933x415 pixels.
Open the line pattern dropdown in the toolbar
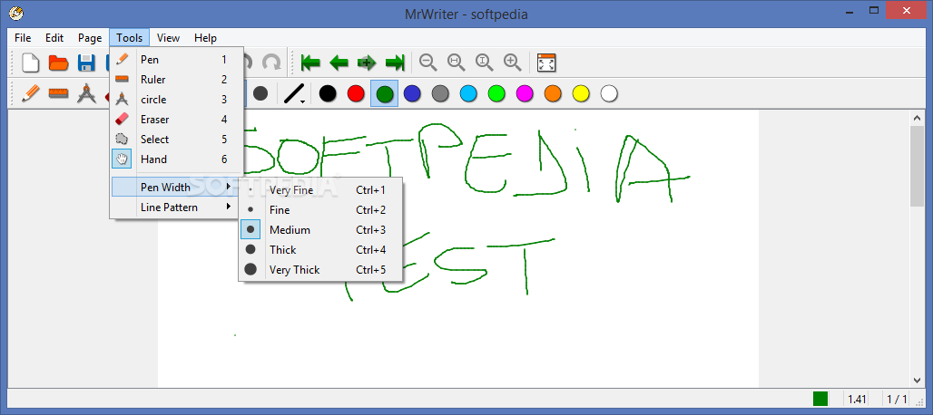pyautogui.click(x=295, y=94)
